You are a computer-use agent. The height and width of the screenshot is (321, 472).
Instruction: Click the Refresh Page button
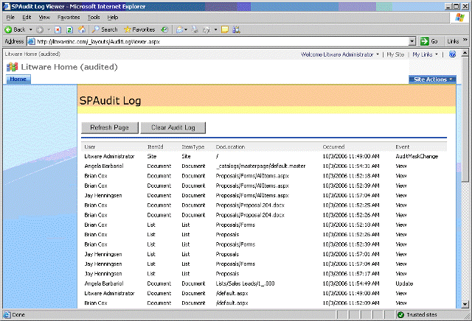(110, 127)
